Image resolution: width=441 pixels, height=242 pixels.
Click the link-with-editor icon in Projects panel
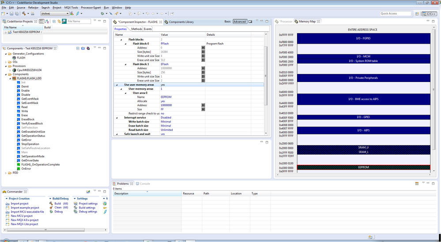coord(59,21)
